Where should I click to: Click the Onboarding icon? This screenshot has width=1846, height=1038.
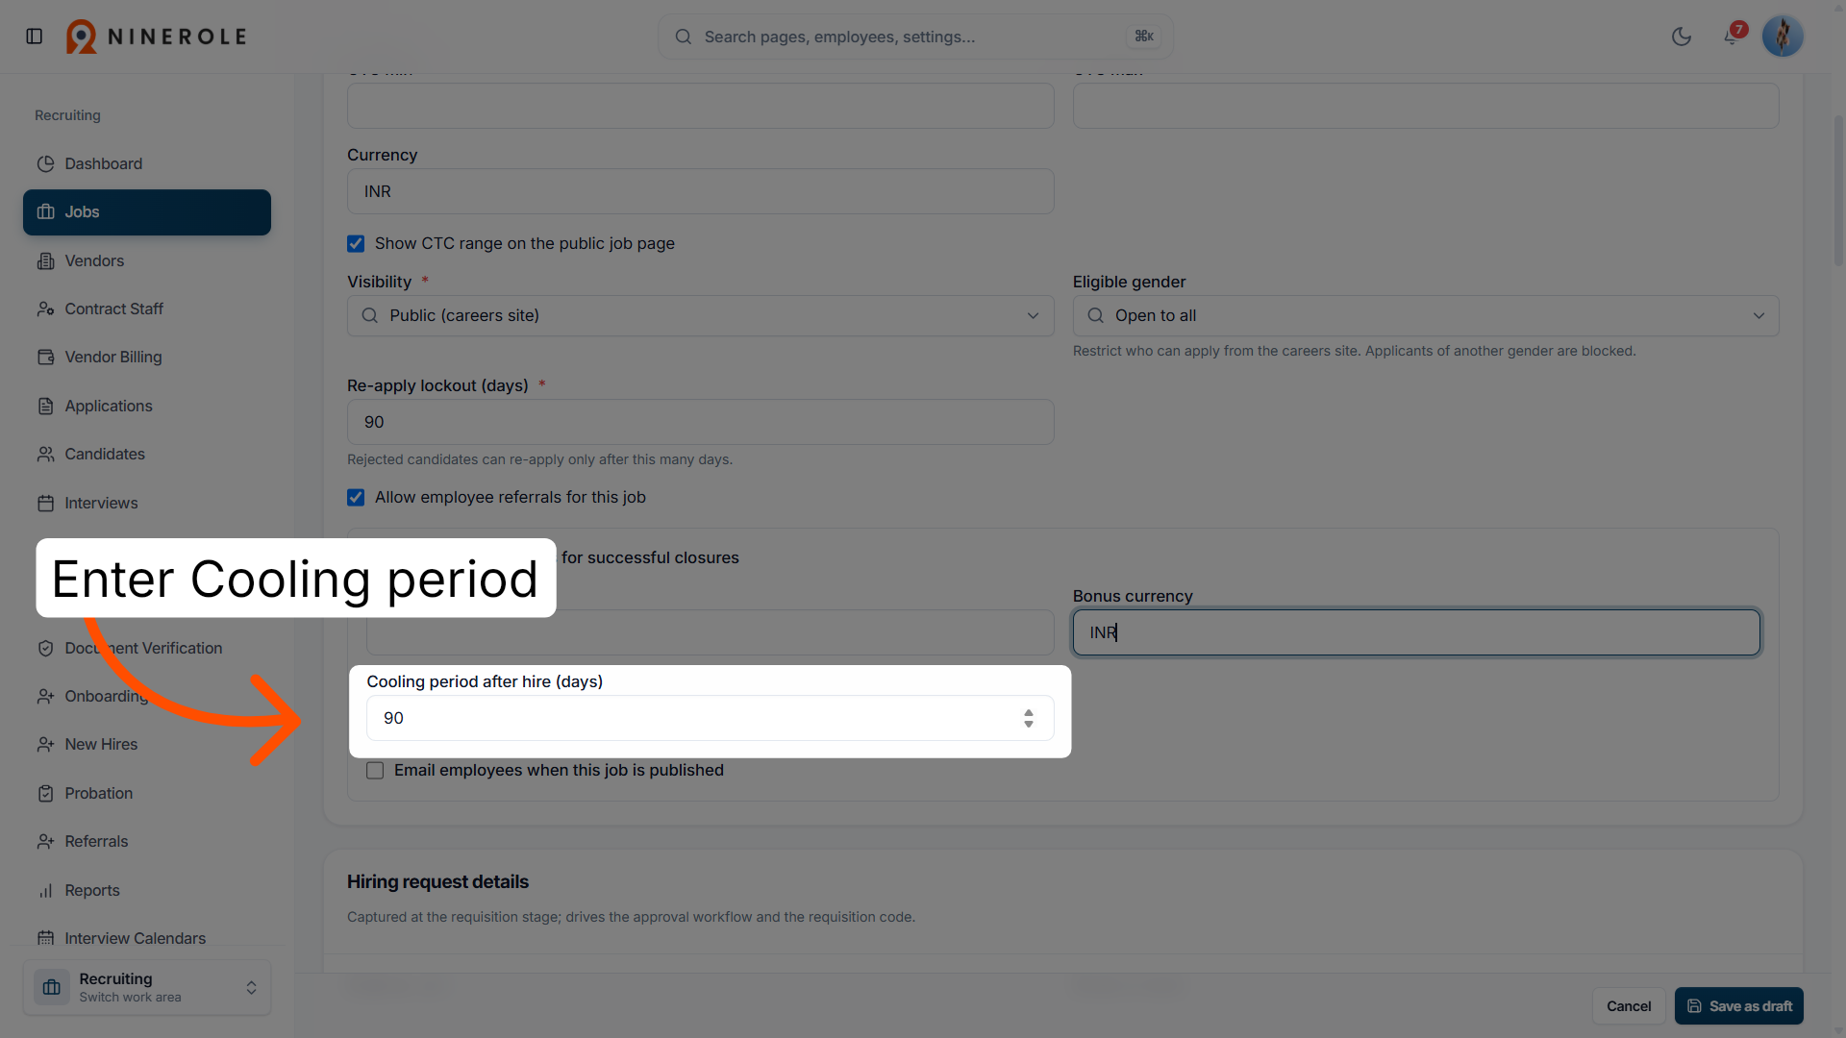click(45, 696)
